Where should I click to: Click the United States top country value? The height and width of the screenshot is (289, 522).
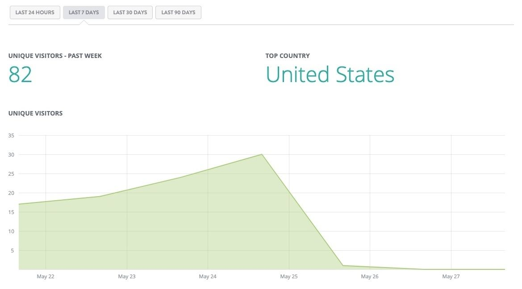coord(330,74)
